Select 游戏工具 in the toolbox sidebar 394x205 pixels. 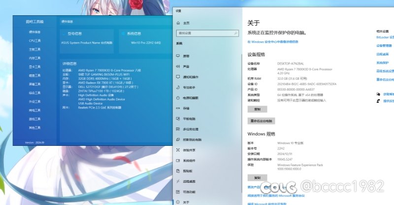pyautogui.click(x=34, y=119)
